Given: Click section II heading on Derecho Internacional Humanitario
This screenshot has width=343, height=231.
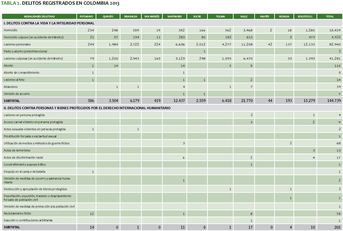Looking at the screenshot, I should tap(87, 108).
